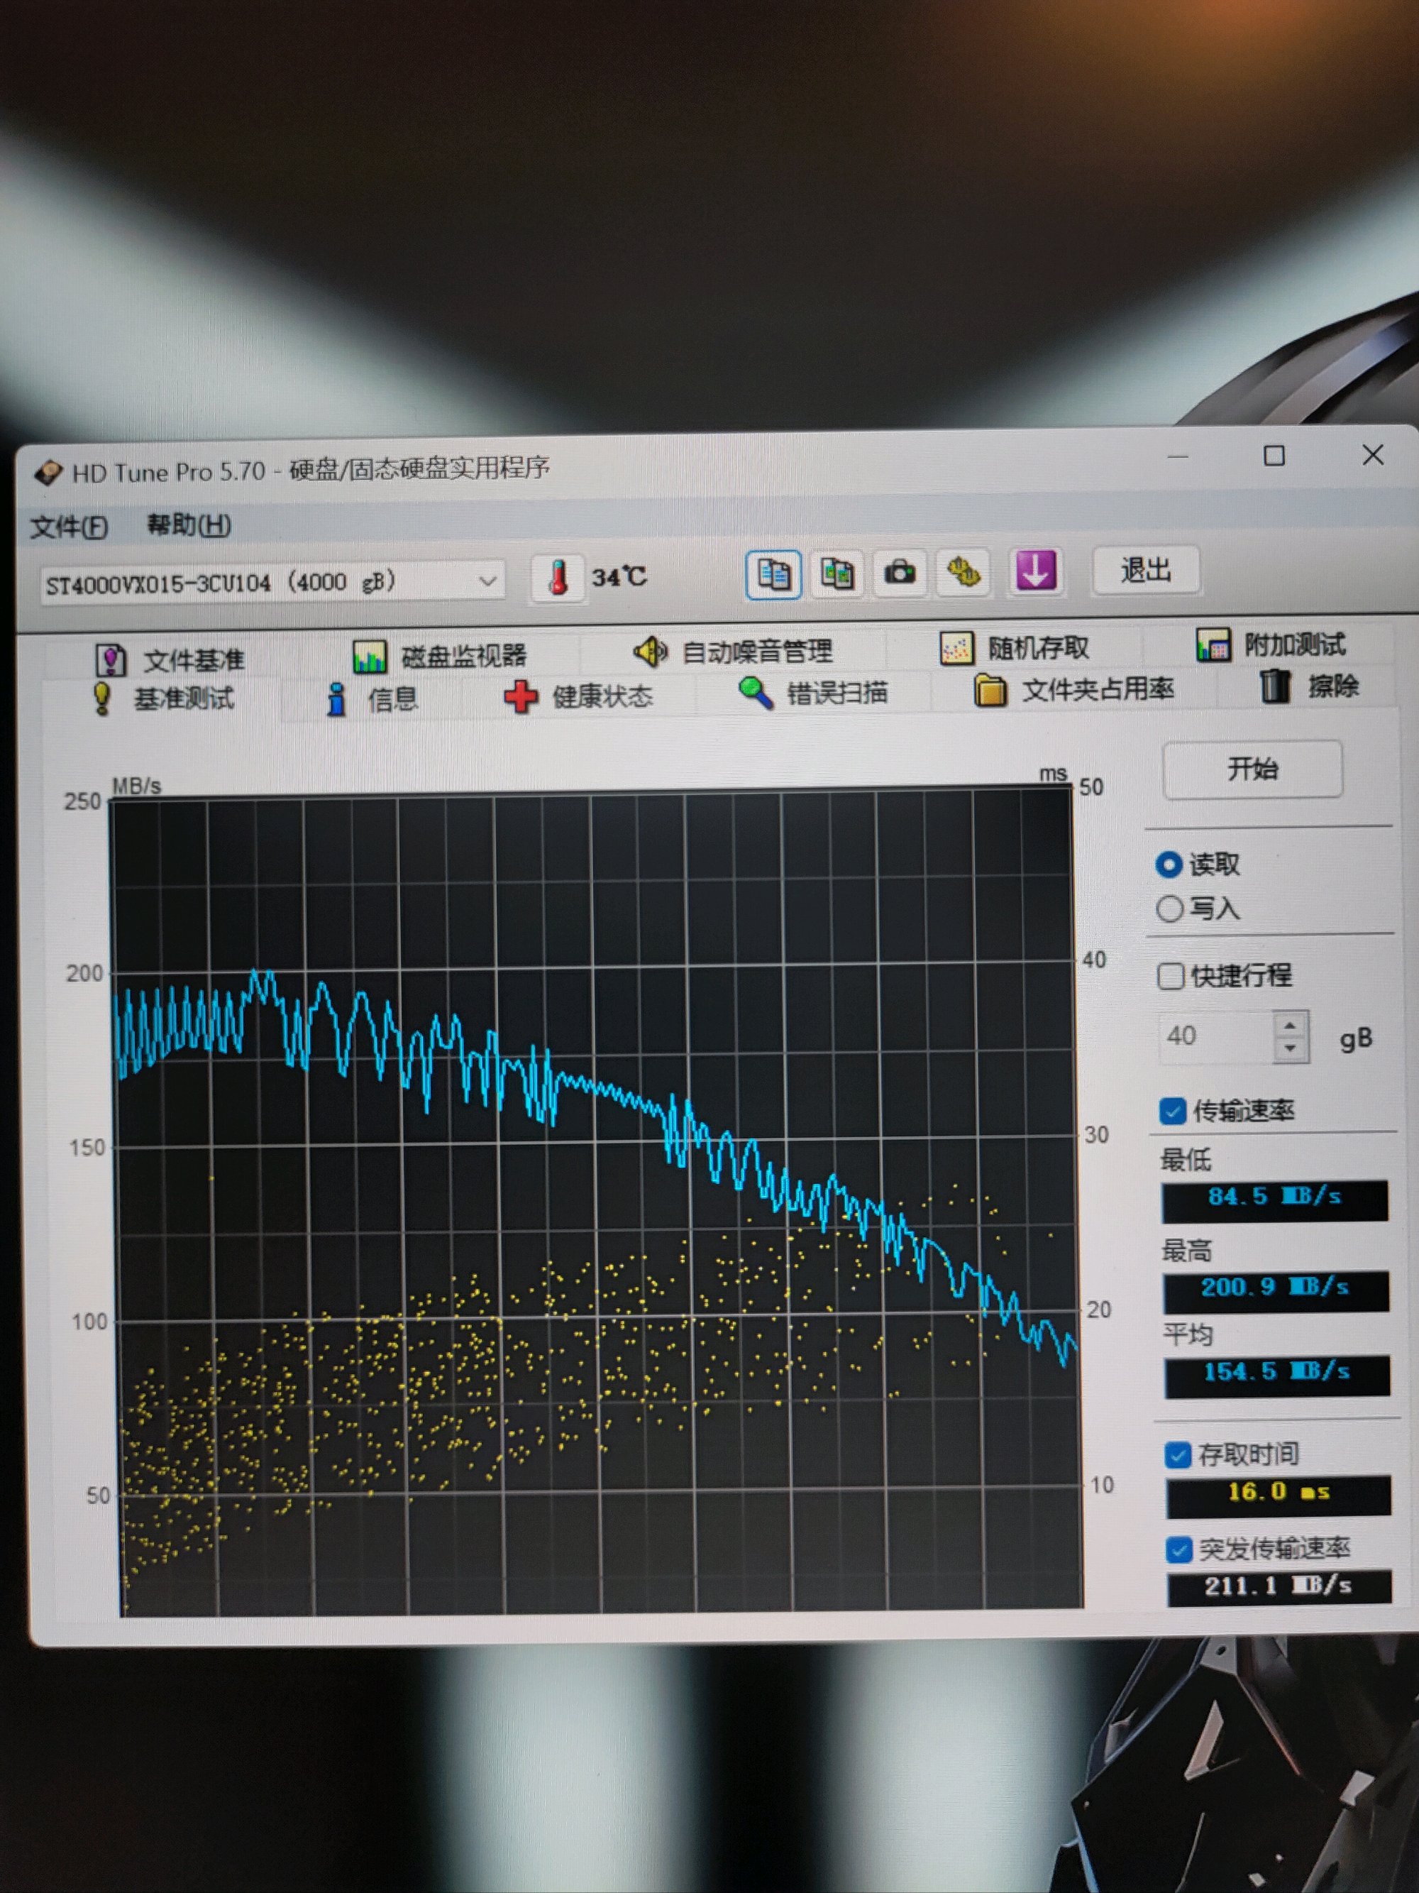Select the 基准测试 tab
Screen dimensions: 1419x1893
162,699
